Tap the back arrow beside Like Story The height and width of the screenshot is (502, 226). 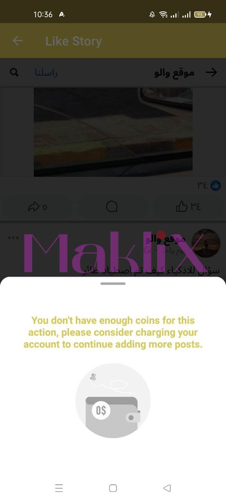[18, 41]
